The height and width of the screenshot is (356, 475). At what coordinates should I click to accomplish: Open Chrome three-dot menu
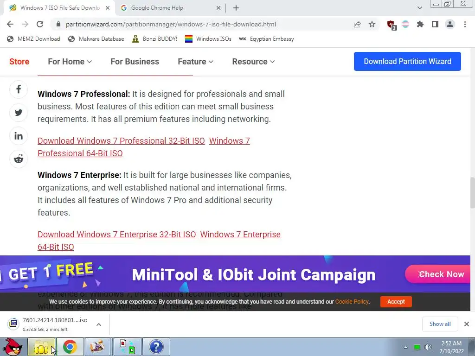(465, 24)
